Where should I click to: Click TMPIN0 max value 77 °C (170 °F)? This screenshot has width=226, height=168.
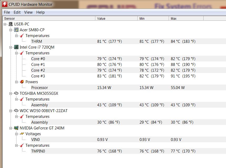pyautogui.click(x=183, y=151)
